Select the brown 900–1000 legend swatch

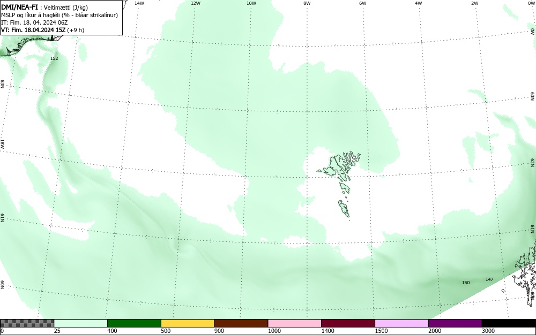coord(241,323)
